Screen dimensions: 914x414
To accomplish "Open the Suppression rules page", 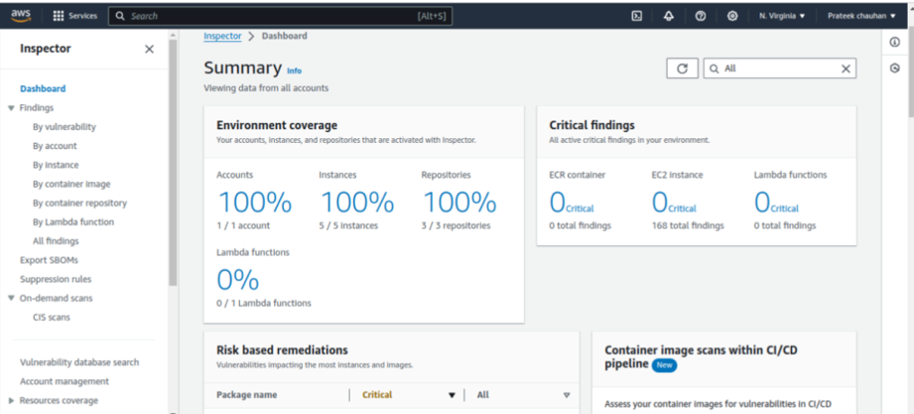I will [x=56, y=279].
